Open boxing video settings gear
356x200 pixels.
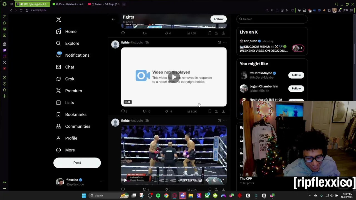click(x=215, y=180)
